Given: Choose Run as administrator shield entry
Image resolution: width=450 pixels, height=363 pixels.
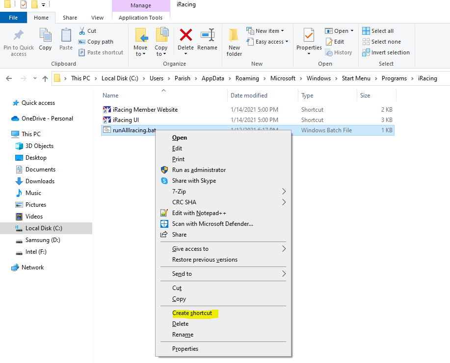Looking at the screenshot, I should (x=223, y=170).
